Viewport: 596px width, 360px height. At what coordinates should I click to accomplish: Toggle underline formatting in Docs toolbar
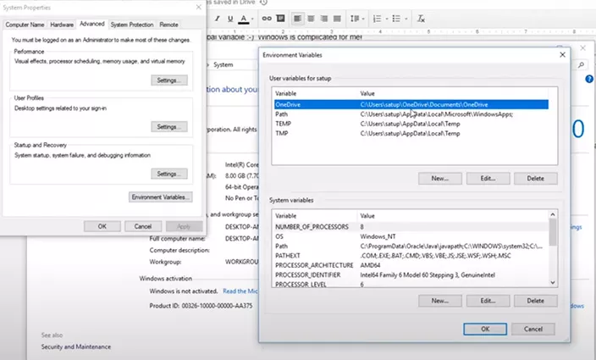pyautogui.click(x=230, y=19)
